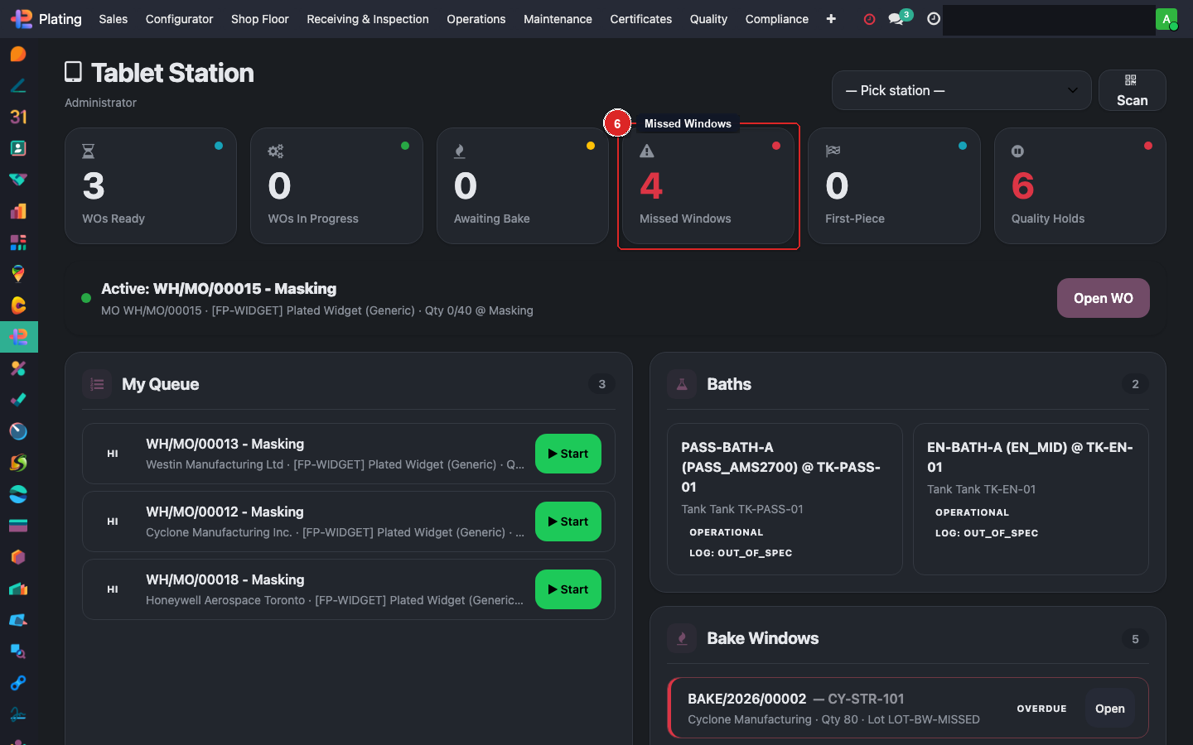The width and height of the screenshot is (1193, 745).
Task: Open the Certificates menu
Action: click(640, 19)
